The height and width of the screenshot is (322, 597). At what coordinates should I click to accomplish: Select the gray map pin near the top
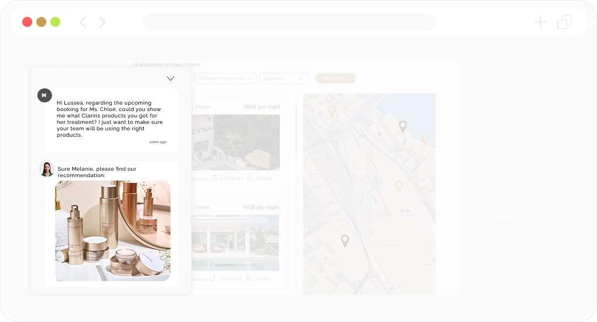(402, 126)
